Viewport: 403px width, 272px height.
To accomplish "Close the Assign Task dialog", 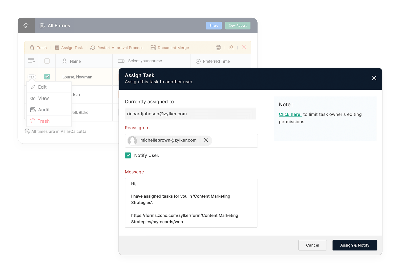I will tap(374, 78).
